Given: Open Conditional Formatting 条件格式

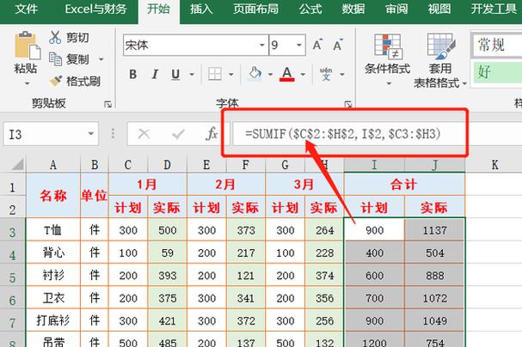Looking at the screenshot, I should [x=387, y=60].
